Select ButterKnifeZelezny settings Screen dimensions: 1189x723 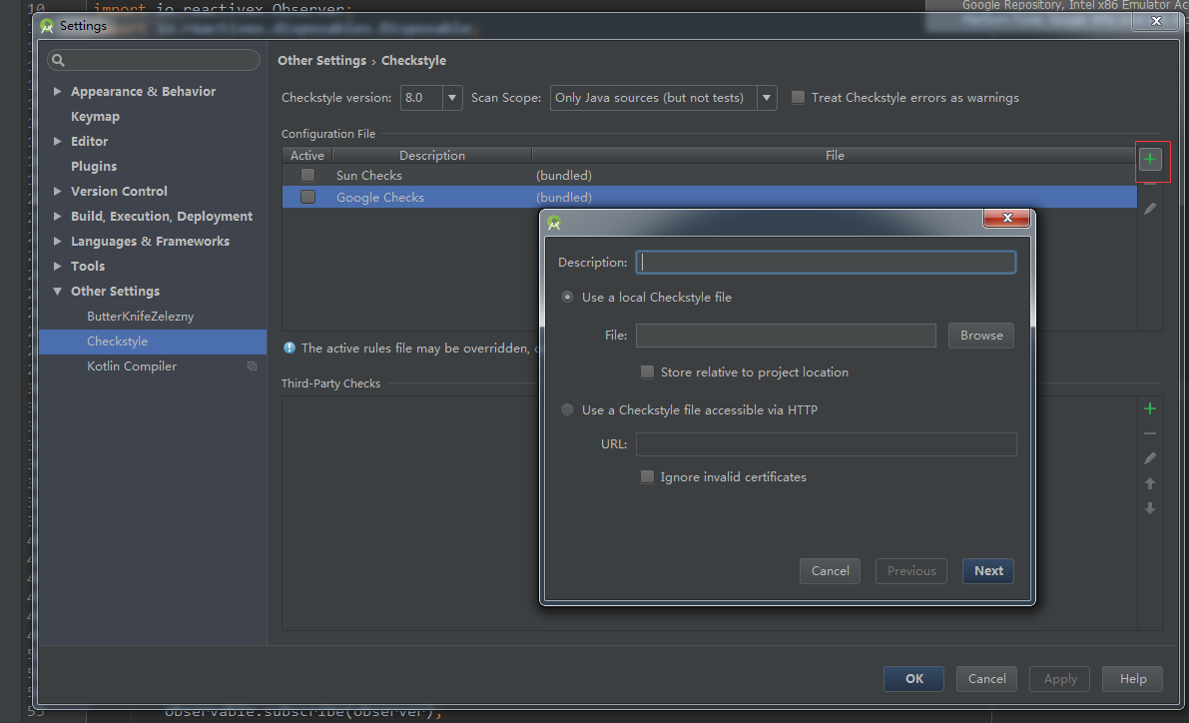pyautogui.click(x=141, y=317)
